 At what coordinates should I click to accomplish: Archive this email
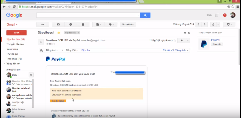point(58,25)
